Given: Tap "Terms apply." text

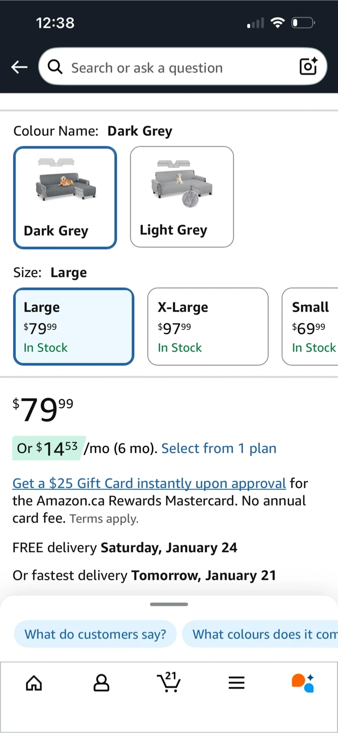Looking at the screenshot, I should tap(104, 519).
